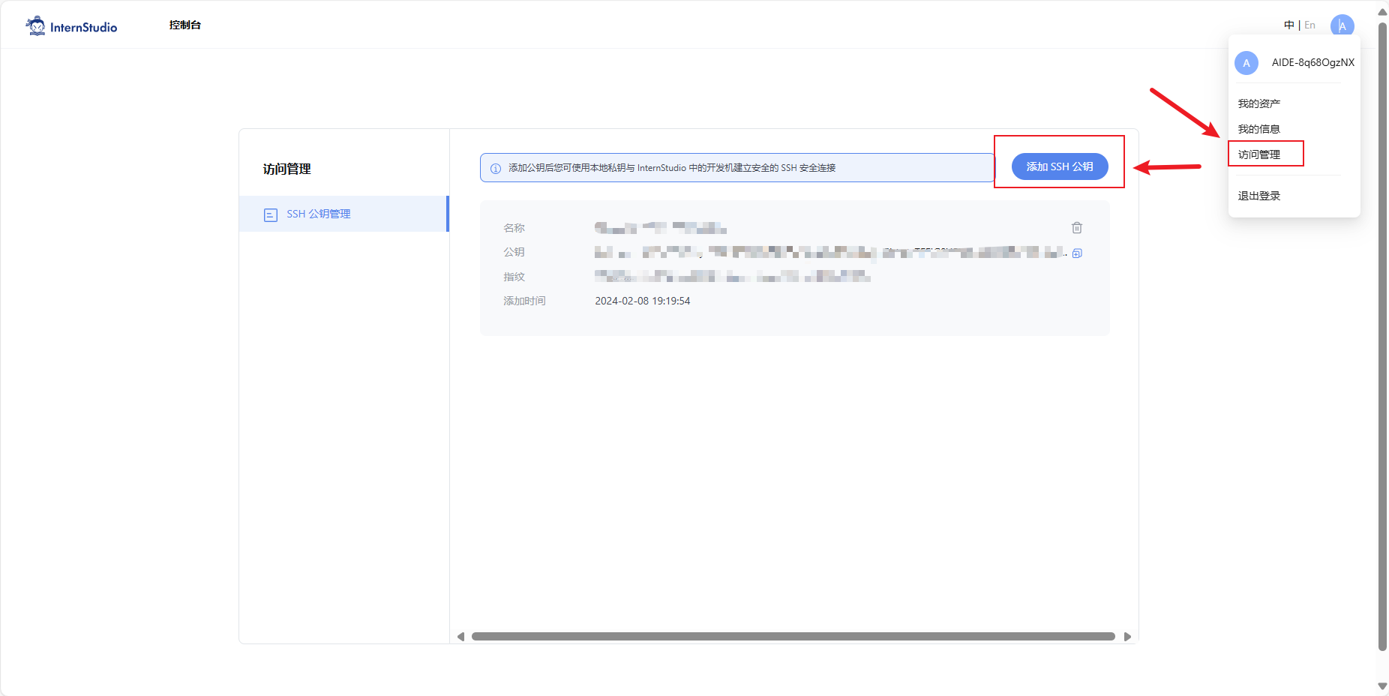Image resolution: width=1389 pixels, height=696 pixels.
Task: Click the page scrollbar down arrow
Action: [1382, 686]
